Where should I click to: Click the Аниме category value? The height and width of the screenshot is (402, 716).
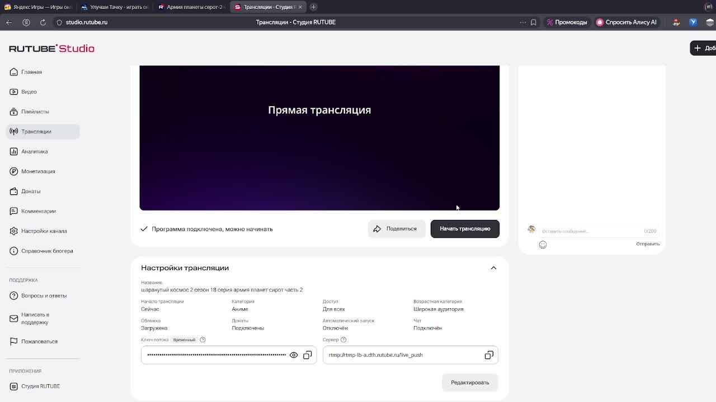(240, 309)
